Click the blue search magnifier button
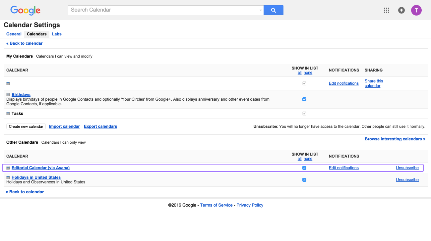 tap(273, 10)
